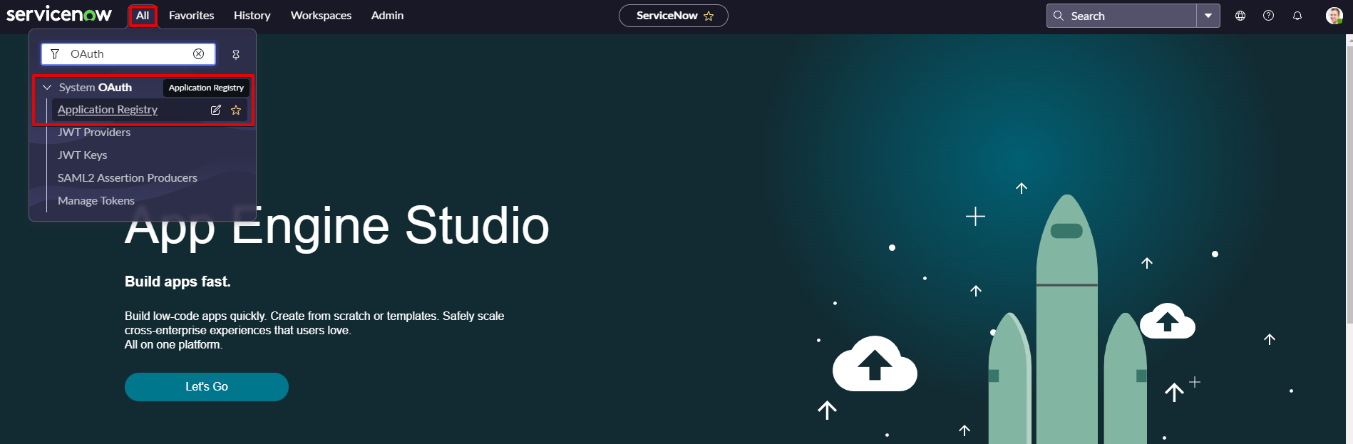Favorite the ServiceNow page with star icon
This screenshot has height=444, width=1353.
(x=709, y=16)
